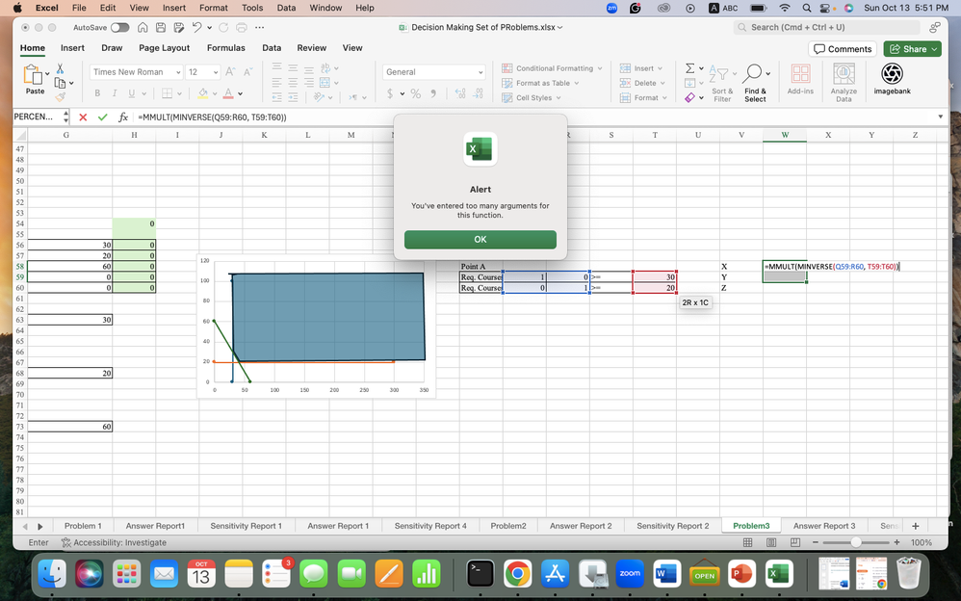Dismiss the alert with OK
This screenshot has width=961, height=601.
click(x=480, y=239)
